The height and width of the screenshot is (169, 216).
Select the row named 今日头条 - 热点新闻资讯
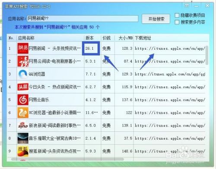[106, 87]
